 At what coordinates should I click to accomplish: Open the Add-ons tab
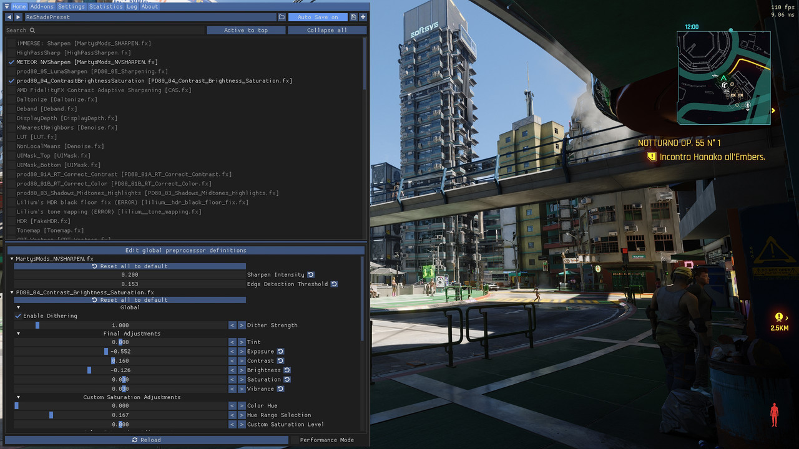42,7
